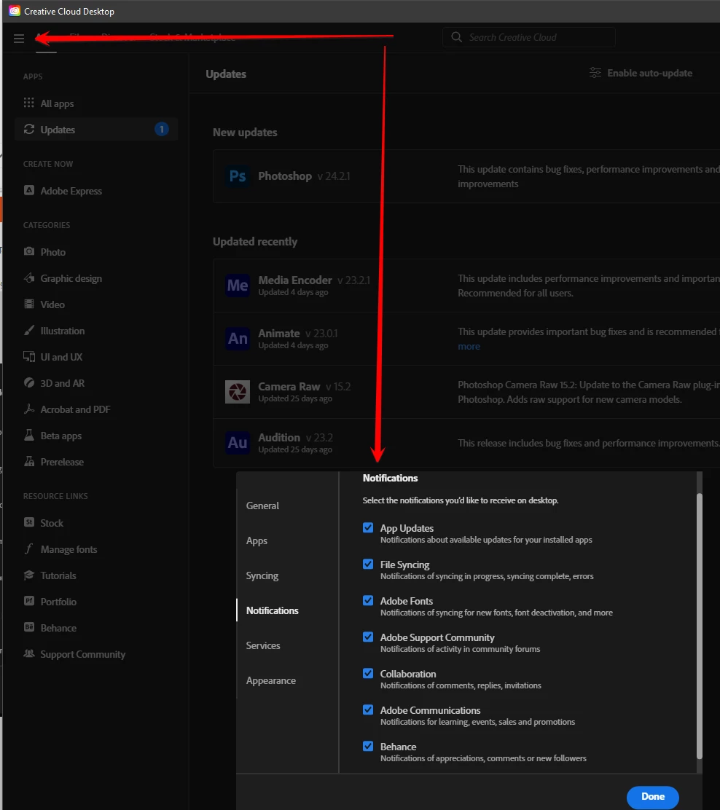Open the Apps preferences tab

pyautogui.click(x=257, y=541)
